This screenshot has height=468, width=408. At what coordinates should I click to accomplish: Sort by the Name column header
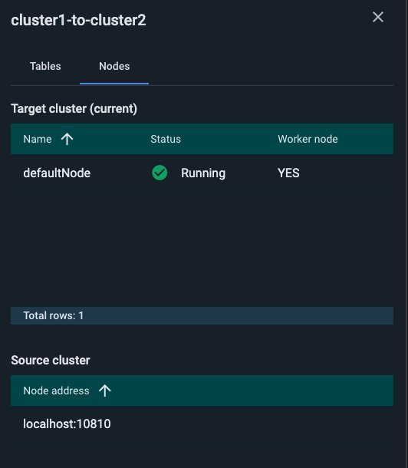pos(38,139)
